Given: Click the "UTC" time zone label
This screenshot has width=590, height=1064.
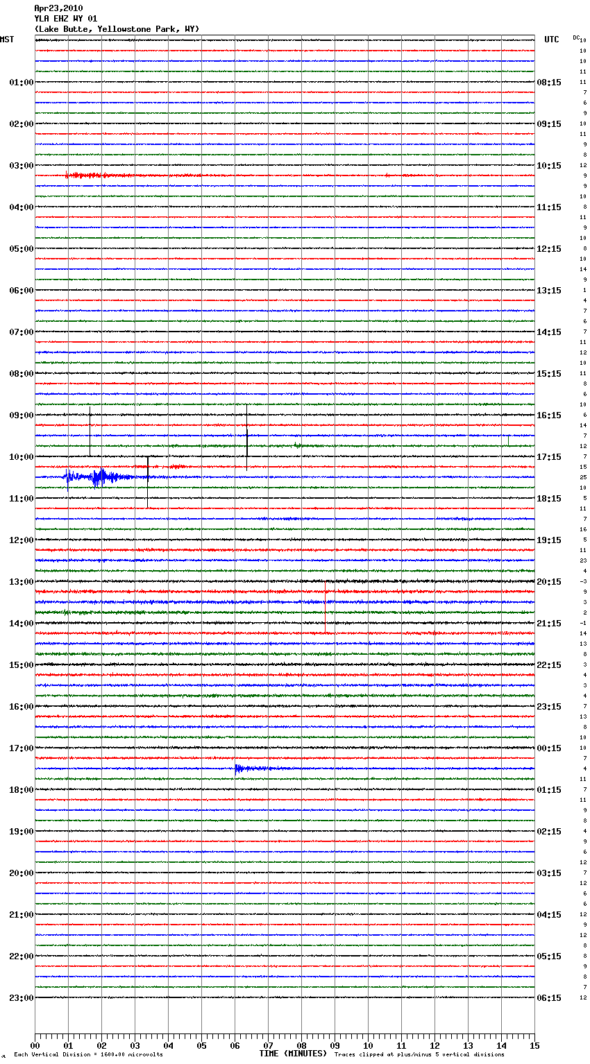Looking at the screenshot, I should coord(552,40).
